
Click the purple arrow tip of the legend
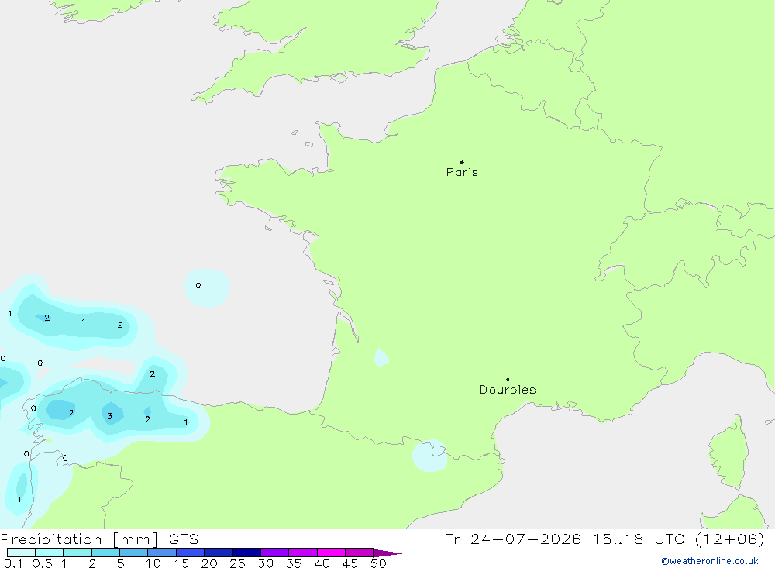[x=387, y=553]
